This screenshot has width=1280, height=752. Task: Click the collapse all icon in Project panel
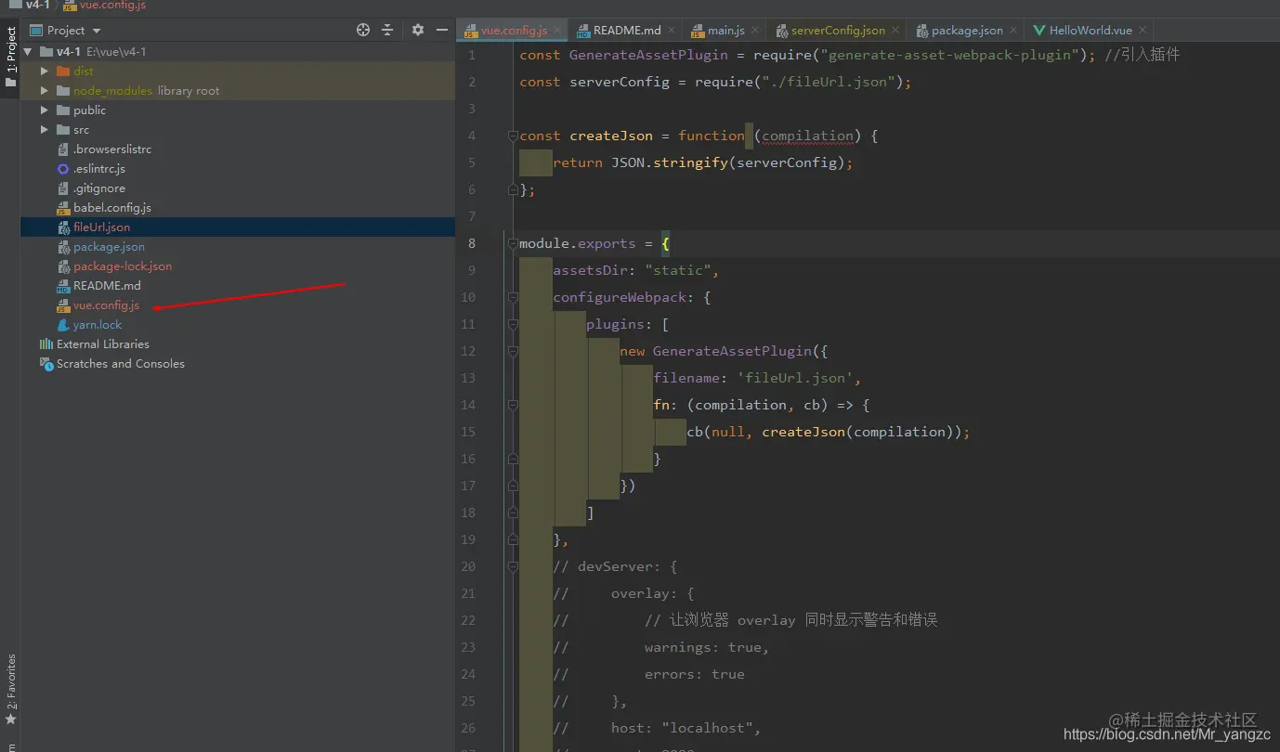coord(387,30)
